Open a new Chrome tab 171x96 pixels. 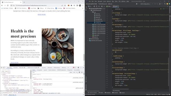point(24,2)
